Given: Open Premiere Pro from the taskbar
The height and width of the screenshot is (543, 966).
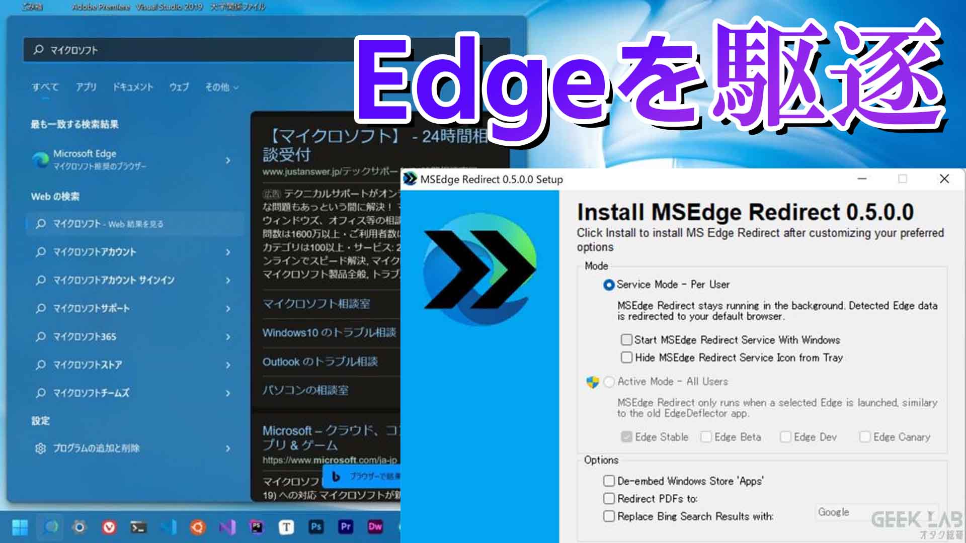Looking at the screenshot, I should (346, 527).
